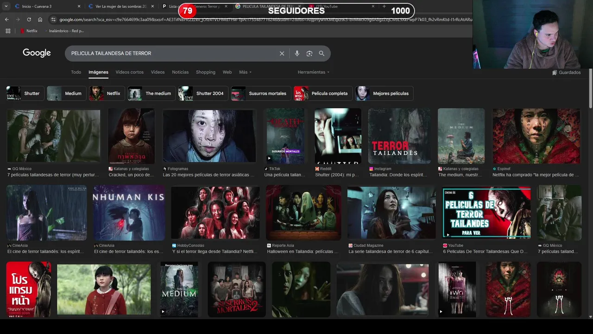Screen dimensions: 593x334
Task: View site information icon in address bar
Action: 53,19
